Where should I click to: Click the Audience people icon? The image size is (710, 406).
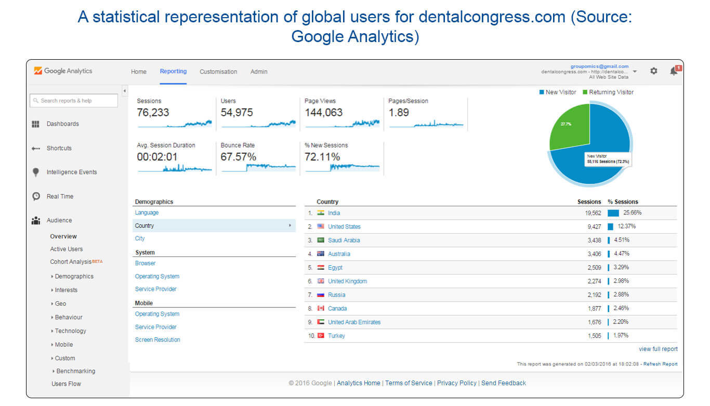click(x=35, y=221)
